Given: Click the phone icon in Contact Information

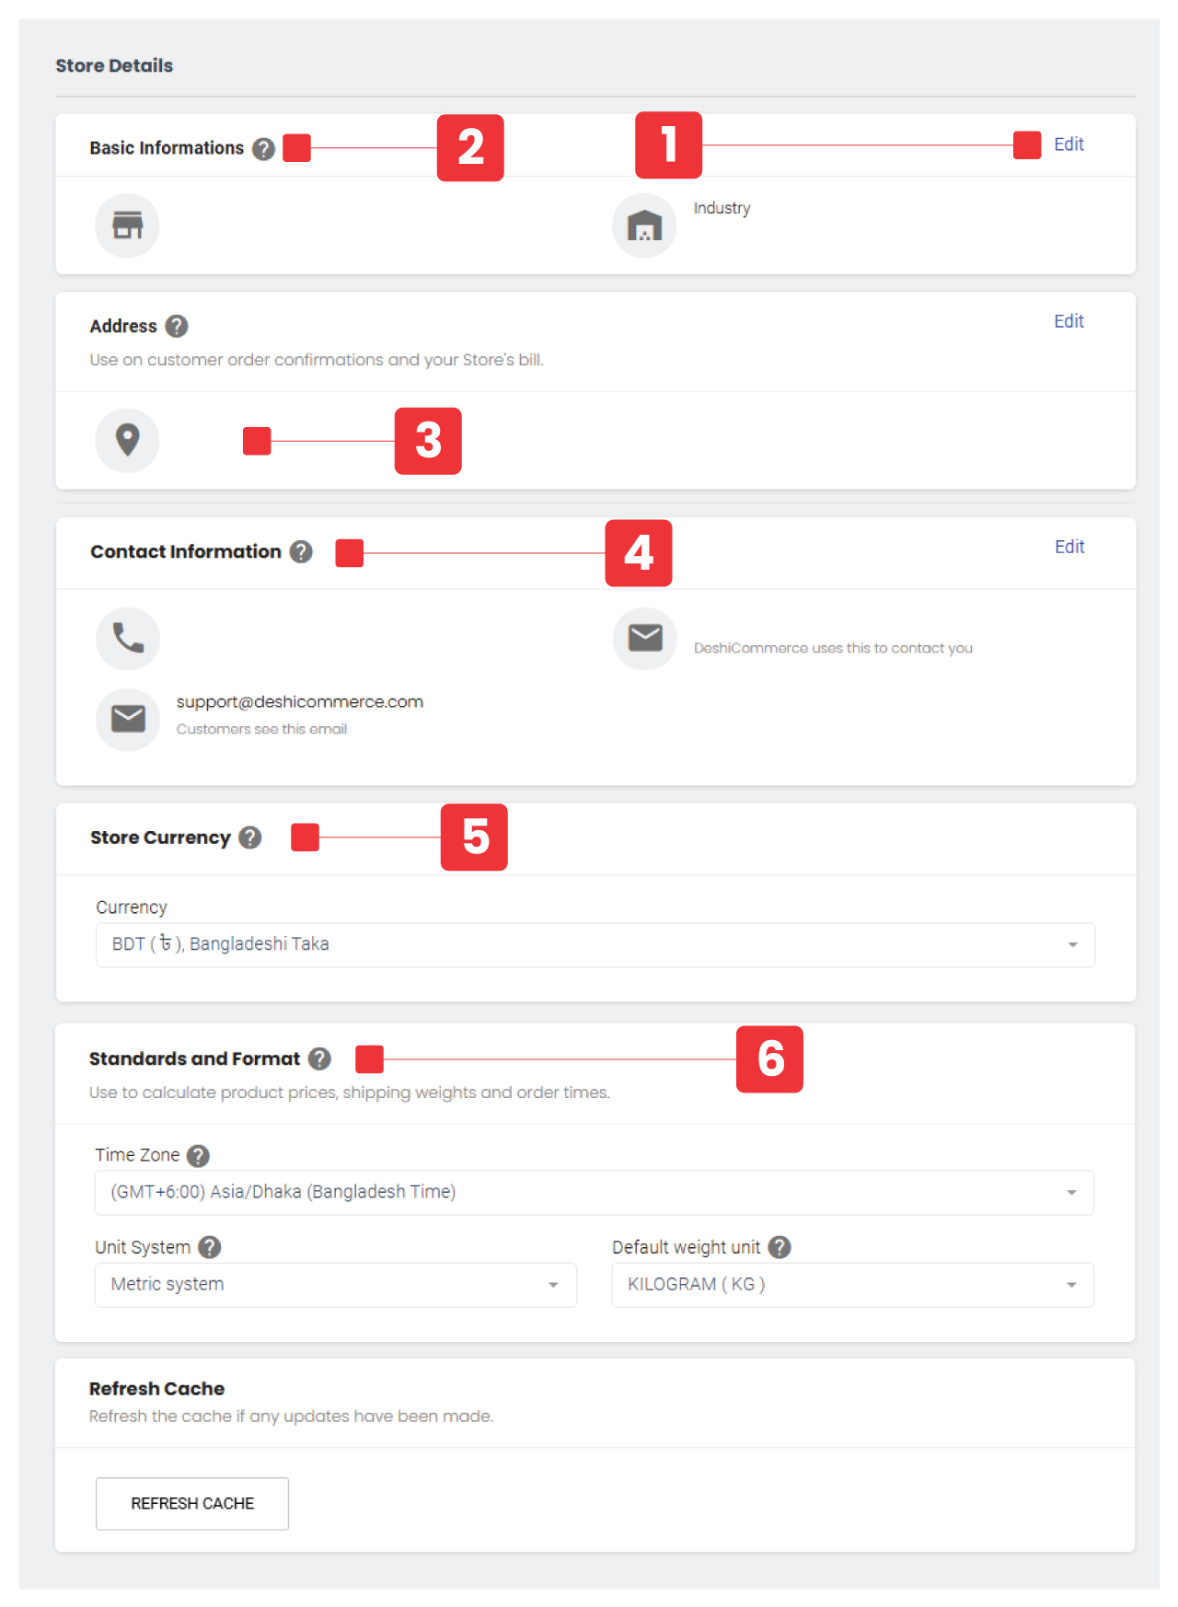Looking at the screenshot, I should point(128,638).
